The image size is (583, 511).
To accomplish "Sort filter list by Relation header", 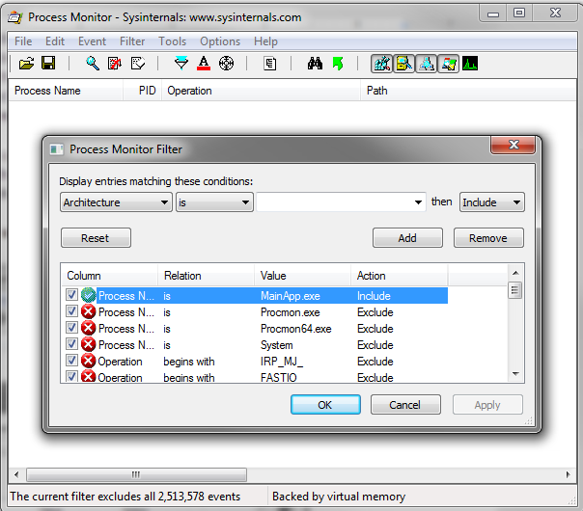I will [x=206, y=276].
